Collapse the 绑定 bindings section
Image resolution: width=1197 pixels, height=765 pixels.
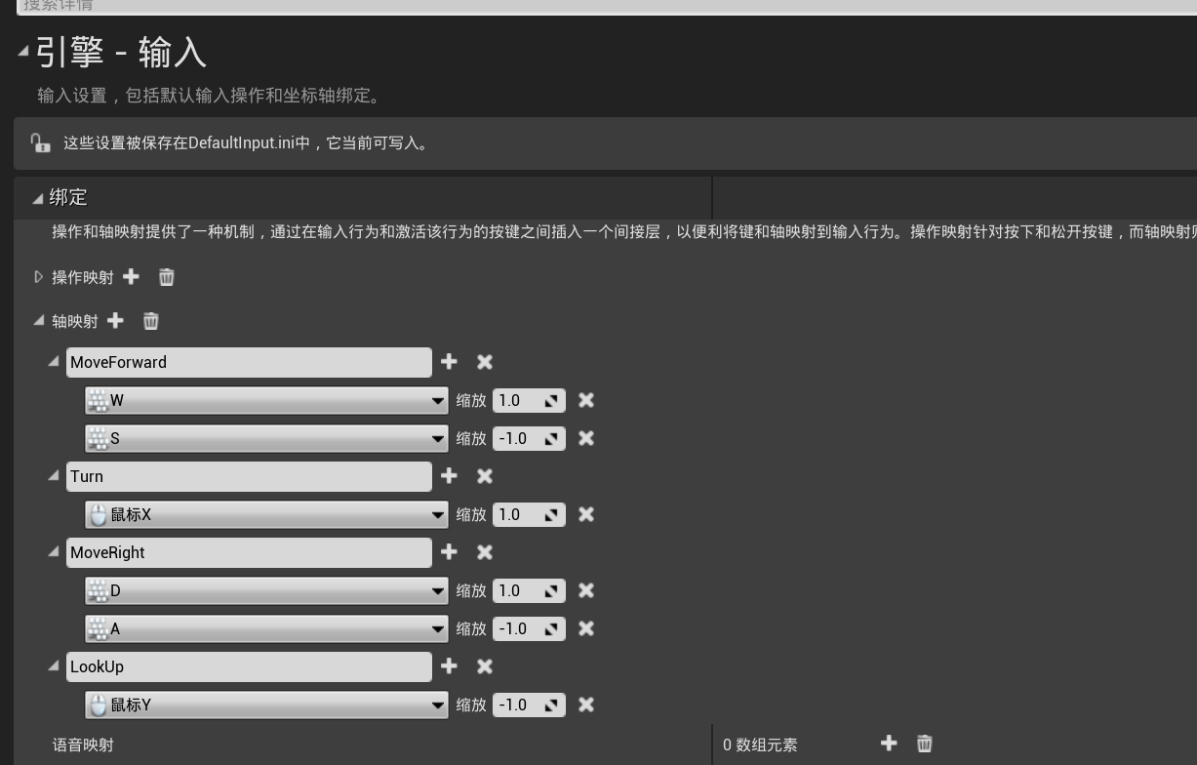(38, 198)
